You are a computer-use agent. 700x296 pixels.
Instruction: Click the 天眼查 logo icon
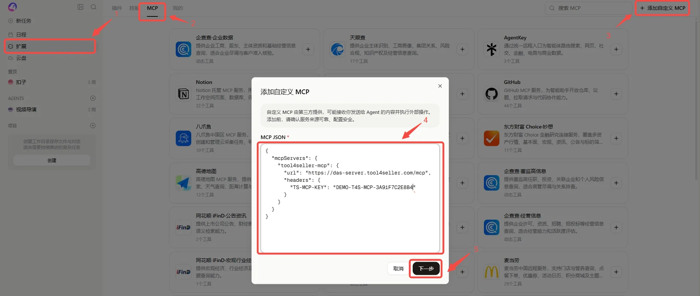click(337, 49)
